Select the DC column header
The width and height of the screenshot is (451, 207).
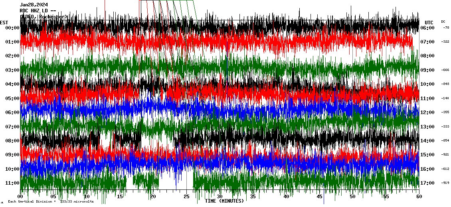click(443, 22)
